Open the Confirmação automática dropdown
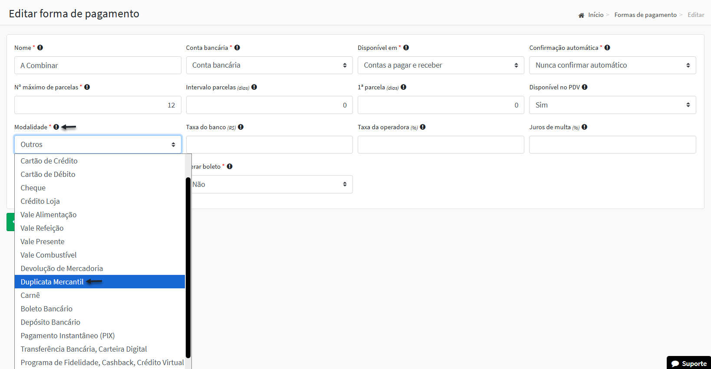The width and height of the screenshot is (711, 369). coord(612,65)
